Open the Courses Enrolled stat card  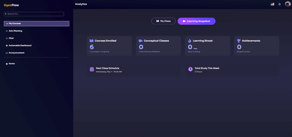(109, 46)
